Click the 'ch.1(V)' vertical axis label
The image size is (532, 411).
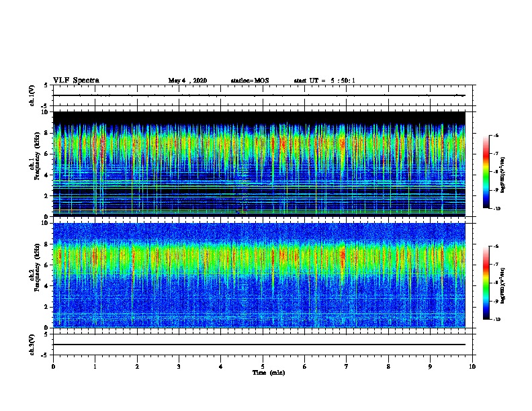[32, 95]
